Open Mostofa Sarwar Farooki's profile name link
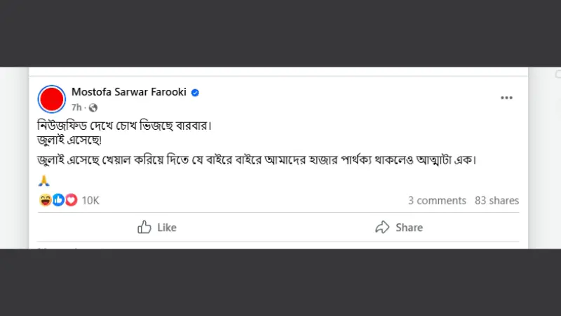This screenshot has height=316, width=561. coord(129,92)
